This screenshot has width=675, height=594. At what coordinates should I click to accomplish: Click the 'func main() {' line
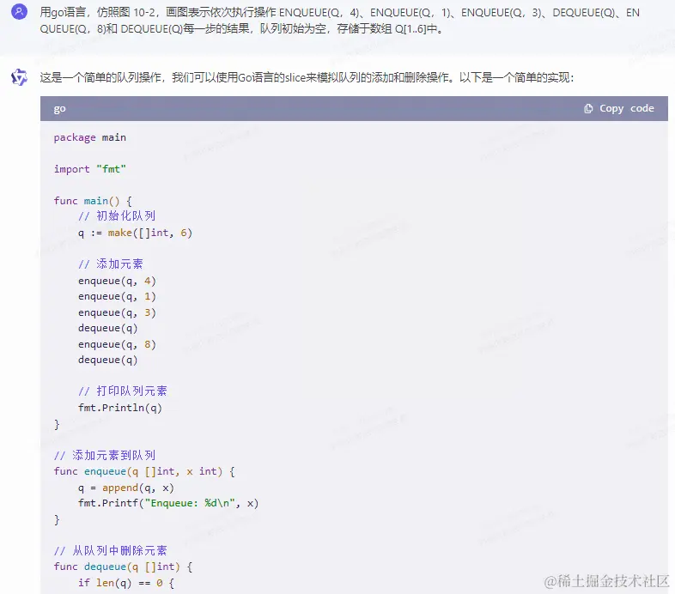point(93,201)
